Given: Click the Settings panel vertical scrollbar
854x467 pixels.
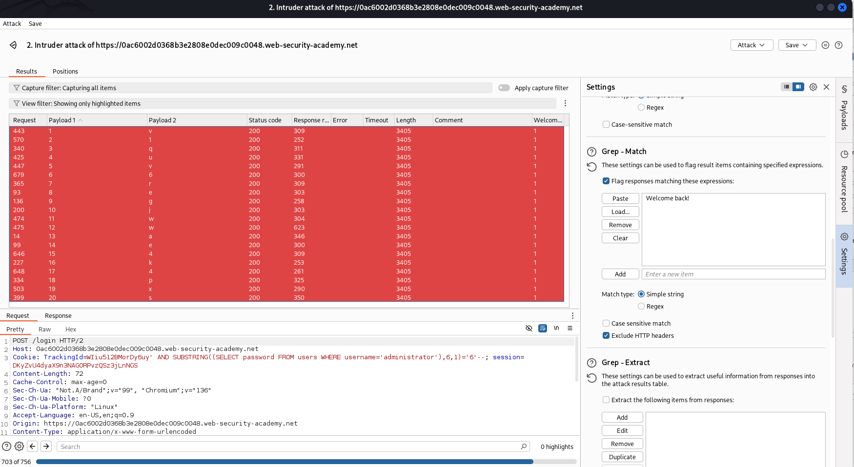Looking at the screenshot, I should (x=833, y=288).
